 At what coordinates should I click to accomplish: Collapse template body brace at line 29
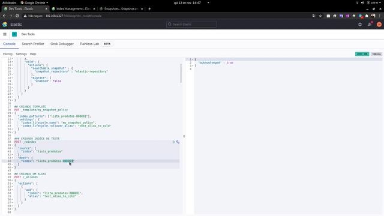coord(13,113)
